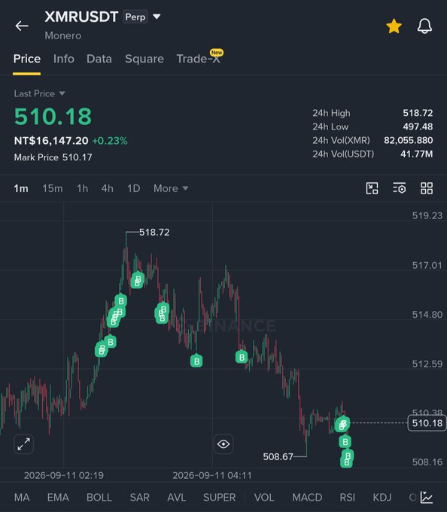
Task: Tap the 24h Low value 497.48
Action: (418, 126)
